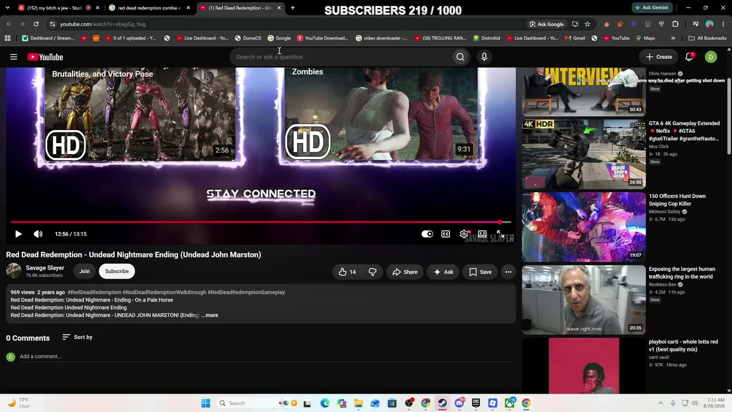Click the install-app icon in address bar
The width and height of the screenshot is (732, 412).
[575, 24]
